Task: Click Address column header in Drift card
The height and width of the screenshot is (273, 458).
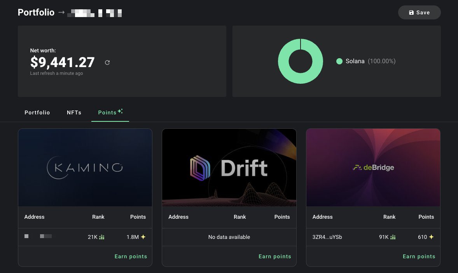Action: (178, 217)
